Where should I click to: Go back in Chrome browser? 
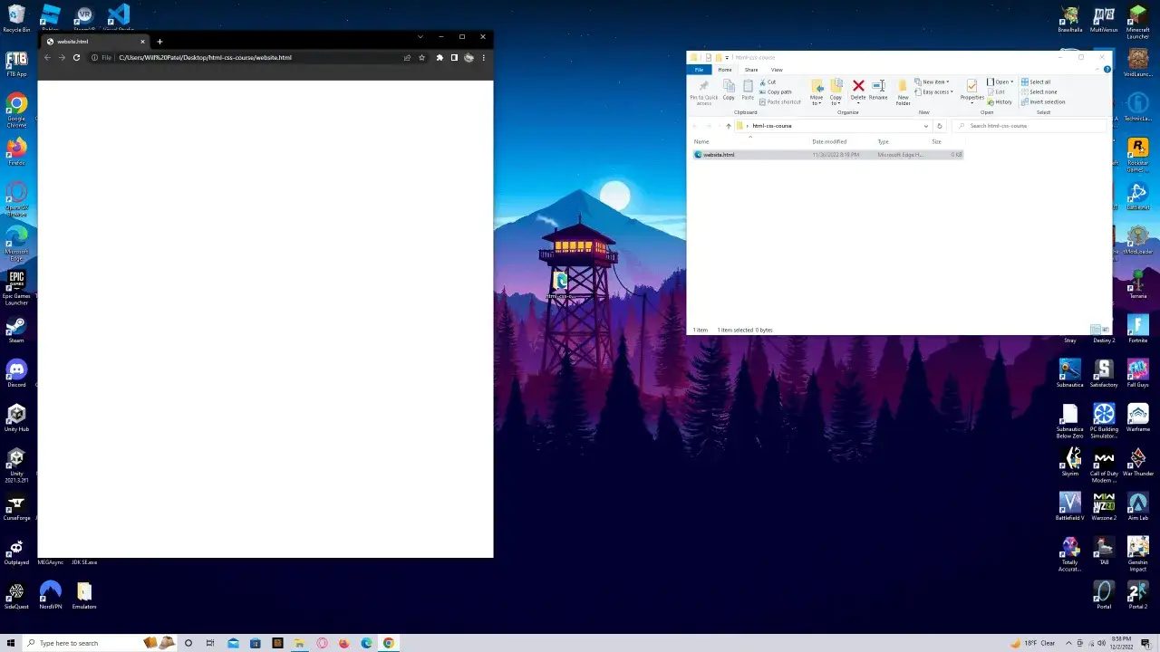pyautogui.click(x=48, y=58)
